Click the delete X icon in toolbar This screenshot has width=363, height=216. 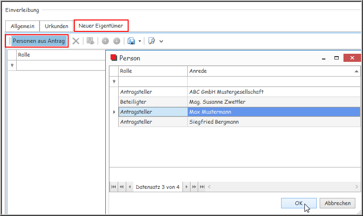click(x=76, y=41)
